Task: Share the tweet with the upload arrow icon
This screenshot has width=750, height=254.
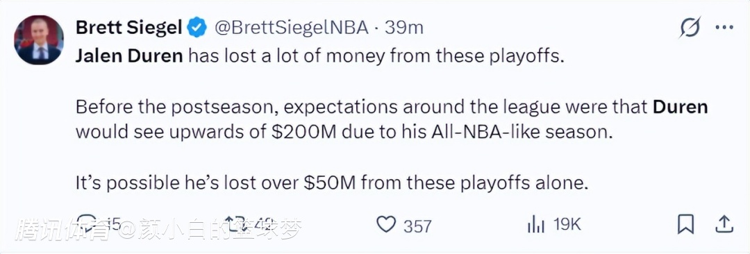Action: click(724, 224)
